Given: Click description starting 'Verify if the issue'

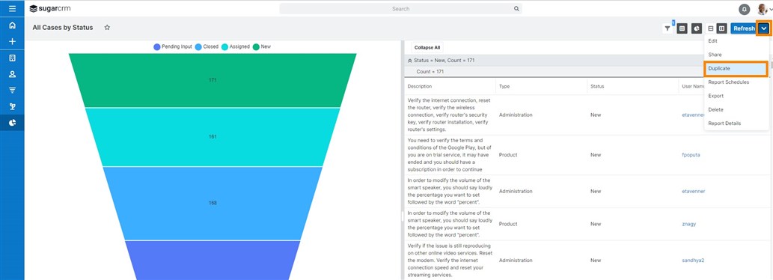Looking at the screenshot, I should pyautogui.click(x=449, y=261).
